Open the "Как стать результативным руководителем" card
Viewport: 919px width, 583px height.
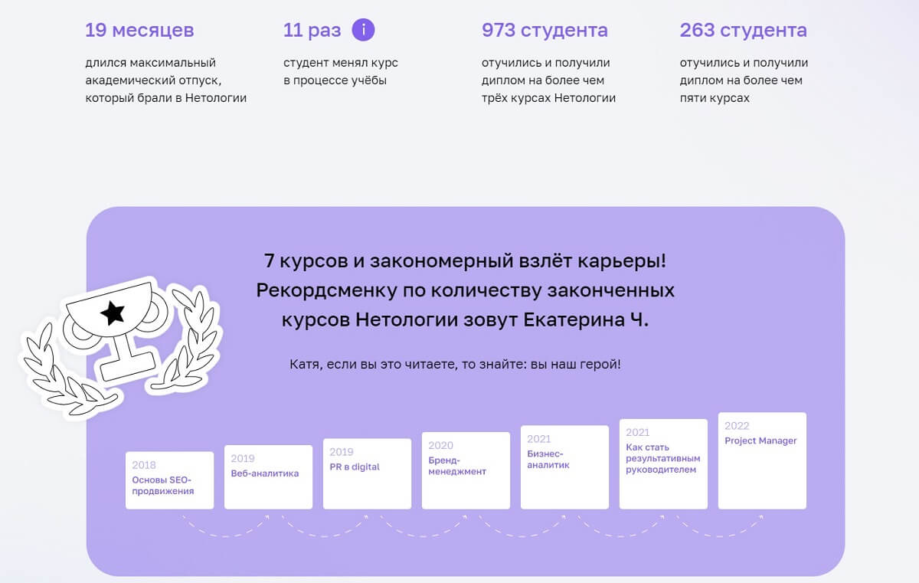663,461
